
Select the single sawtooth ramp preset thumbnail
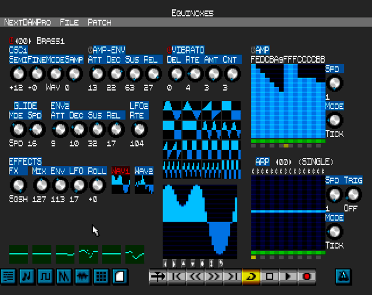point(212,111)
